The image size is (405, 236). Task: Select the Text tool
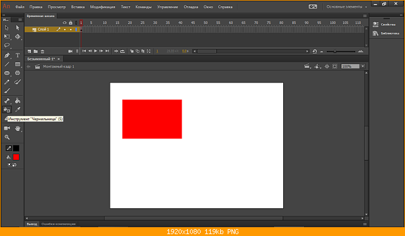pos(18,55)
